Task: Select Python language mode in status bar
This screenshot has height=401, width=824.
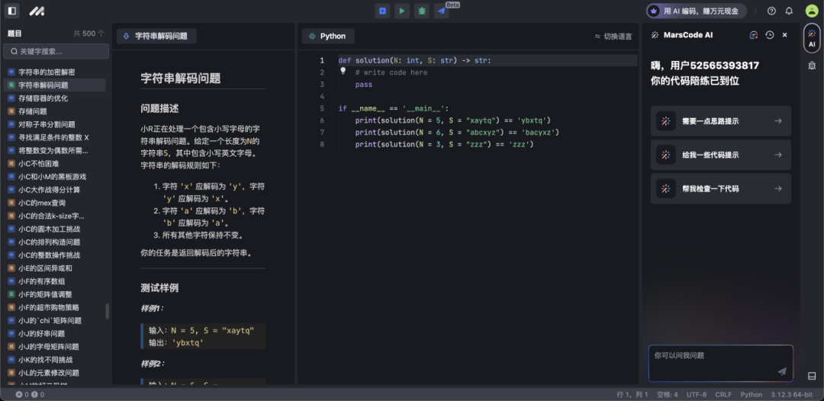Action: [751, 395]
